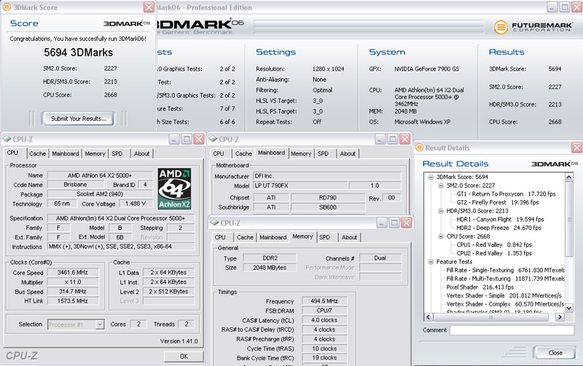Click the HT Link value 1573.5 MHz
The width and height of the screenshot is (583, 366).
tap(73, 301)
